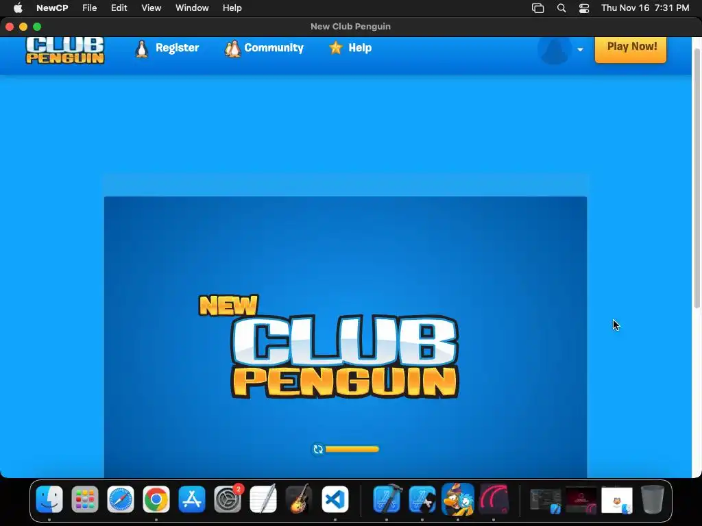Launch Safari from the Dock
Image resolution: width=702 pixels, height=526 pixels.
pyautogui.click(x=121, y=499)
